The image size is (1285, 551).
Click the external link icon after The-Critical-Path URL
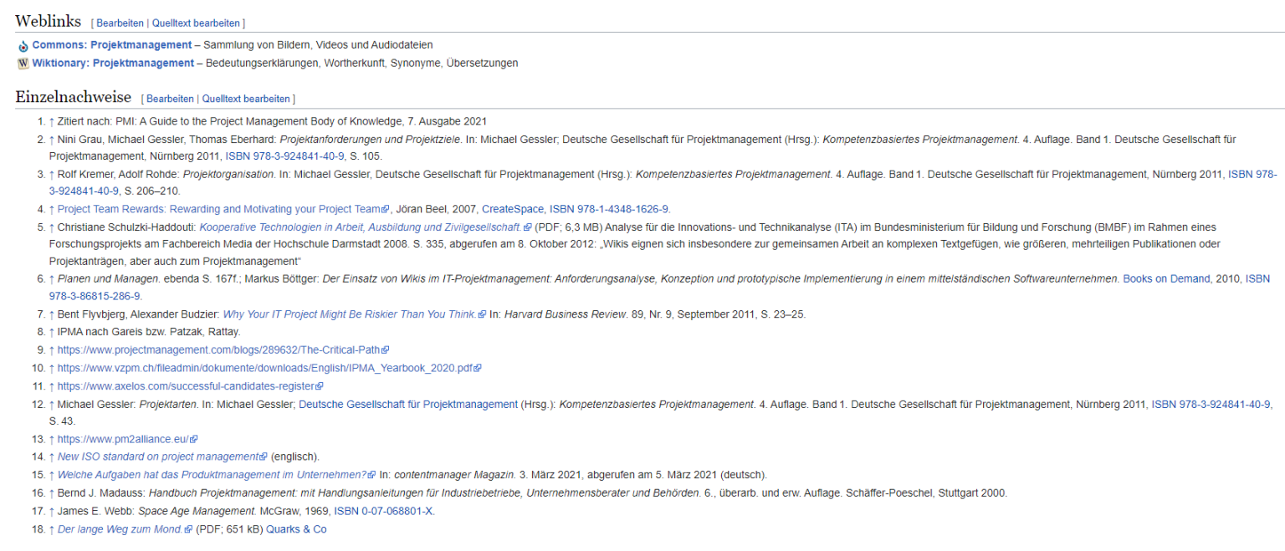385,349
